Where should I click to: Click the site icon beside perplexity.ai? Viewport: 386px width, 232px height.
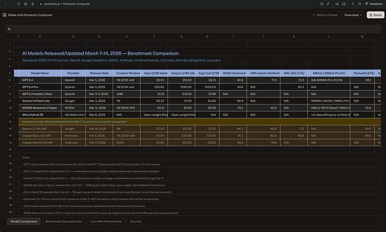(x=41, y=4)
